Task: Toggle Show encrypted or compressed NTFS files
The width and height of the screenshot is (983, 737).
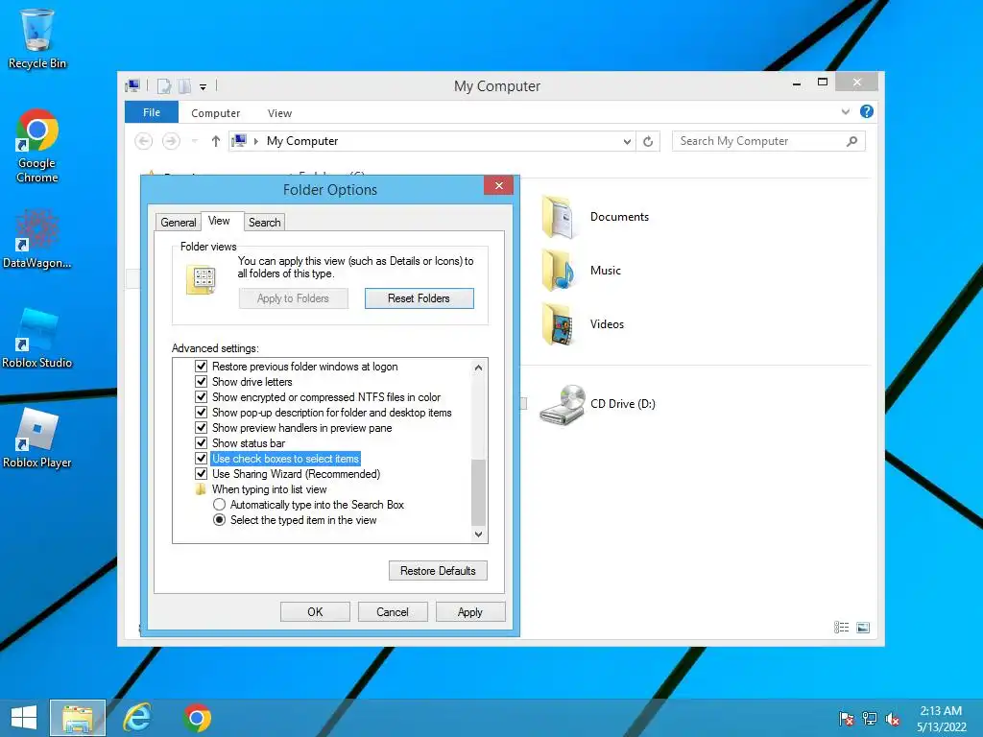Action: (x=202, y=396)
